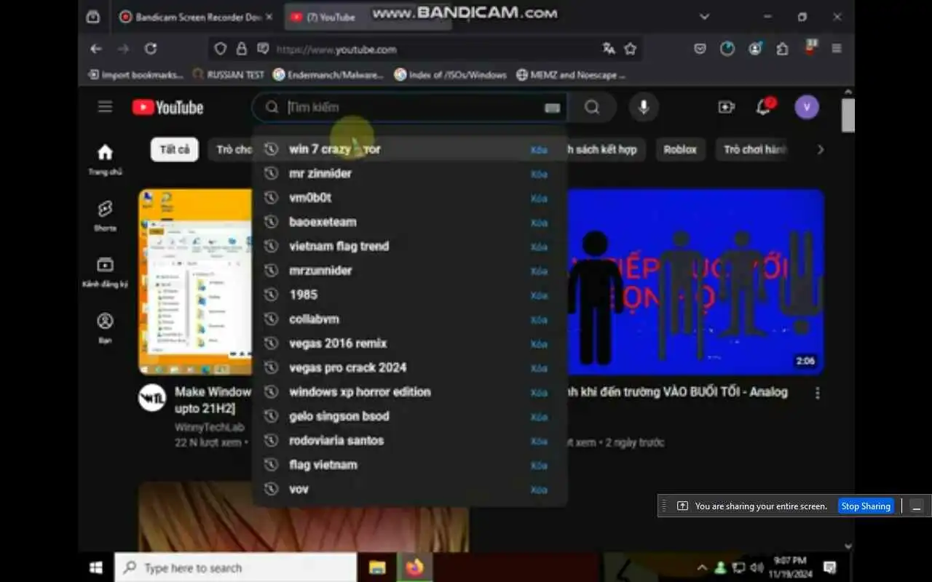Image resolution: width=932 pixels, height=582 pixels.
Task: Show hidden system tray icons chevron
Action: coord(702,567)
